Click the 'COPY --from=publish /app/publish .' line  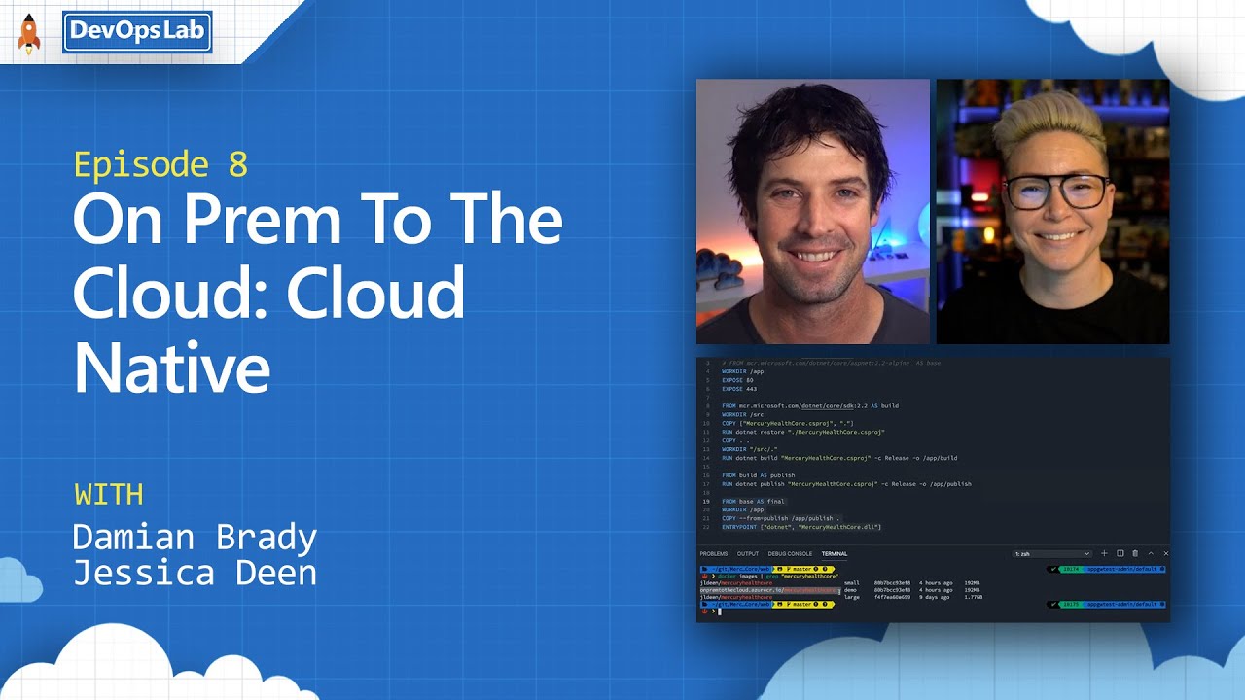coord(781,519)
